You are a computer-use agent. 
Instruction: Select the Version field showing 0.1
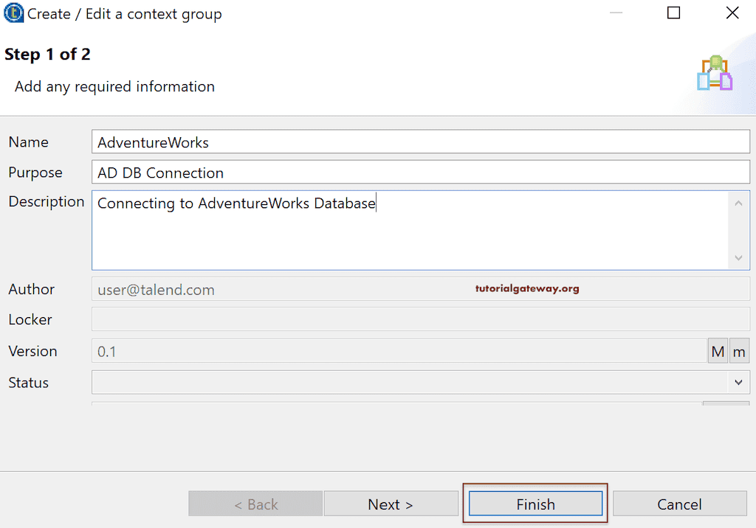click(399, 352)
